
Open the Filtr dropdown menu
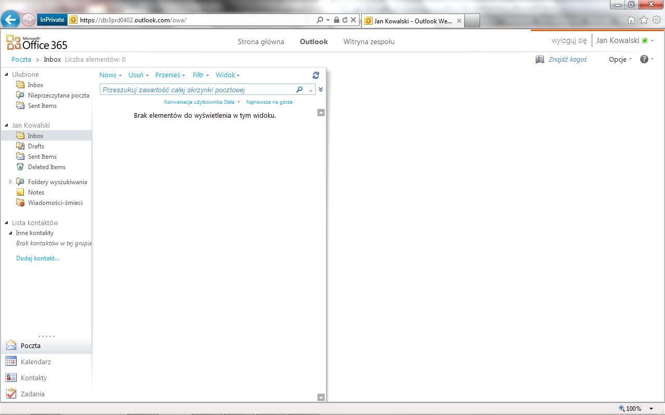pyautogui.click(x=200, y=75)
